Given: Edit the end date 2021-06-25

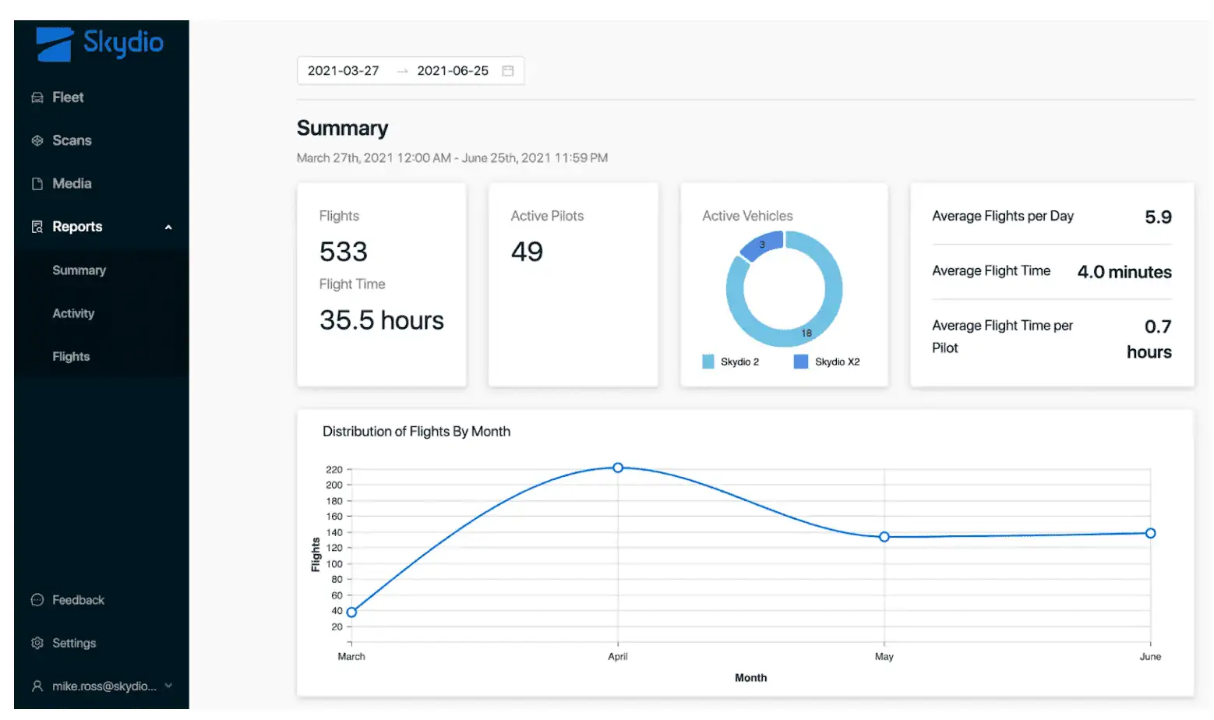Looking at the screenshot, I should click(x=453, y=71).
